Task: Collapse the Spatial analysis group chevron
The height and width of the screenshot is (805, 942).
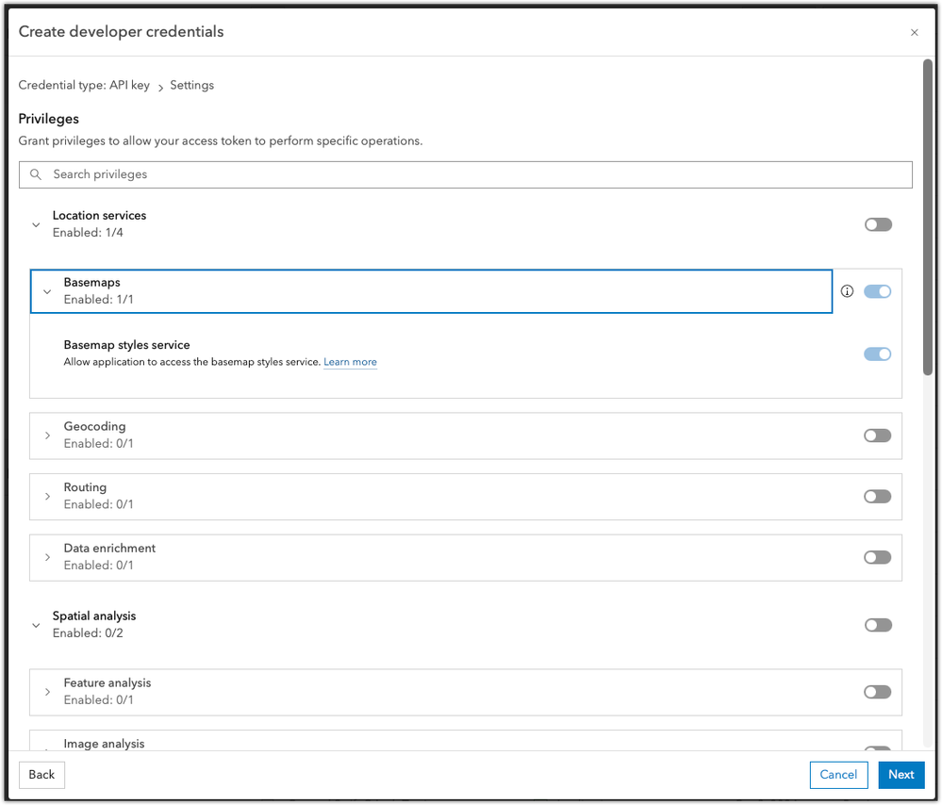Action: 36,625
